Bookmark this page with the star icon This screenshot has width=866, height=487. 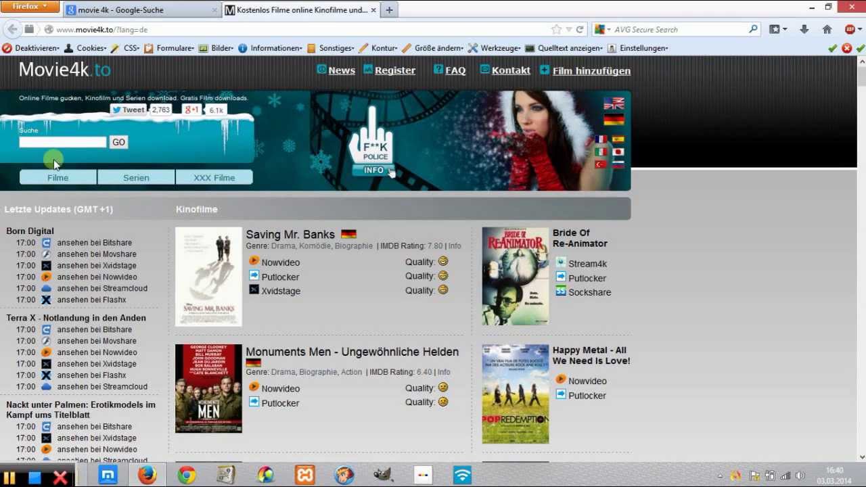click(556, 30)
